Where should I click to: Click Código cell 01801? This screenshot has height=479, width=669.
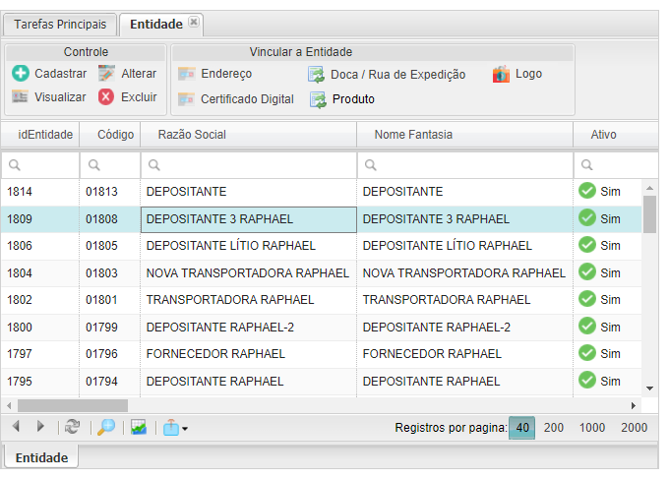pyautogui.click(x=110, y=300)
